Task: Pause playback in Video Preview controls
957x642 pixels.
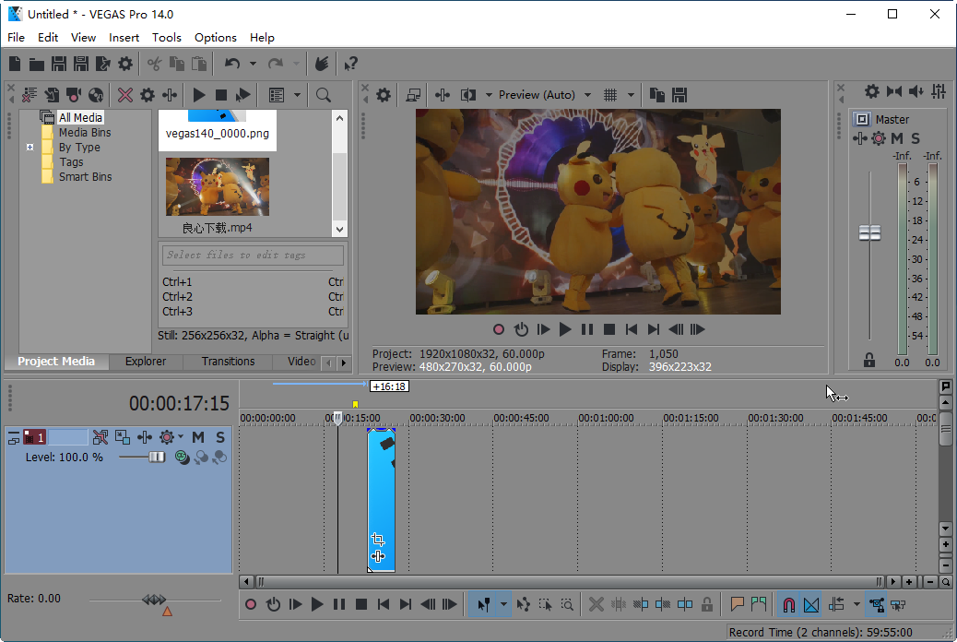Action: pyautogui.click(x=587, y=329)
